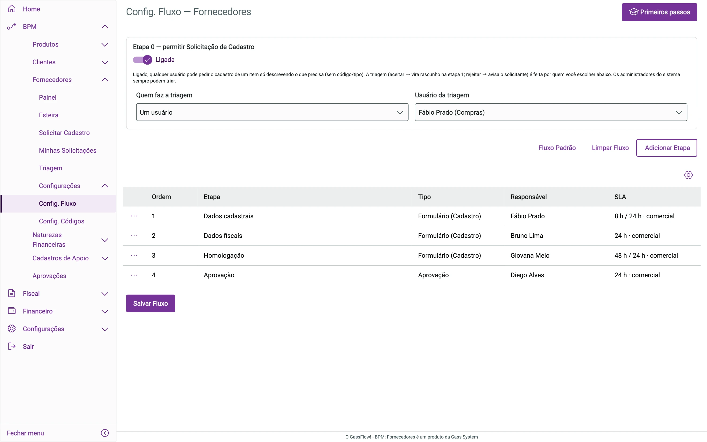
Task: Open the Painel menu item
Action: click(48, 97)
